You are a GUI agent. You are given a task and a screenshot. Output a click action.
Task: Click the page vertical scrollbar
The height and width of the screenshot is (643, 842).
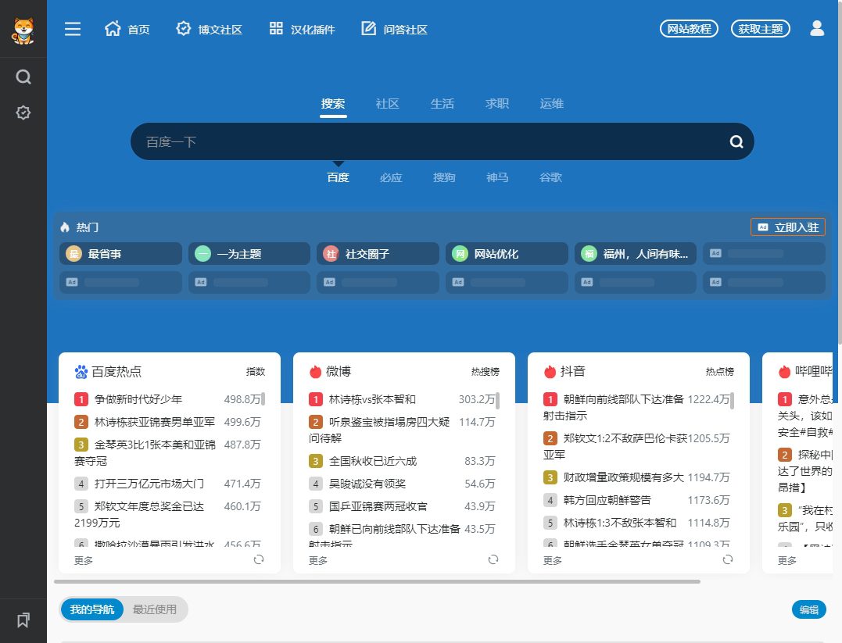pos(840,172)
